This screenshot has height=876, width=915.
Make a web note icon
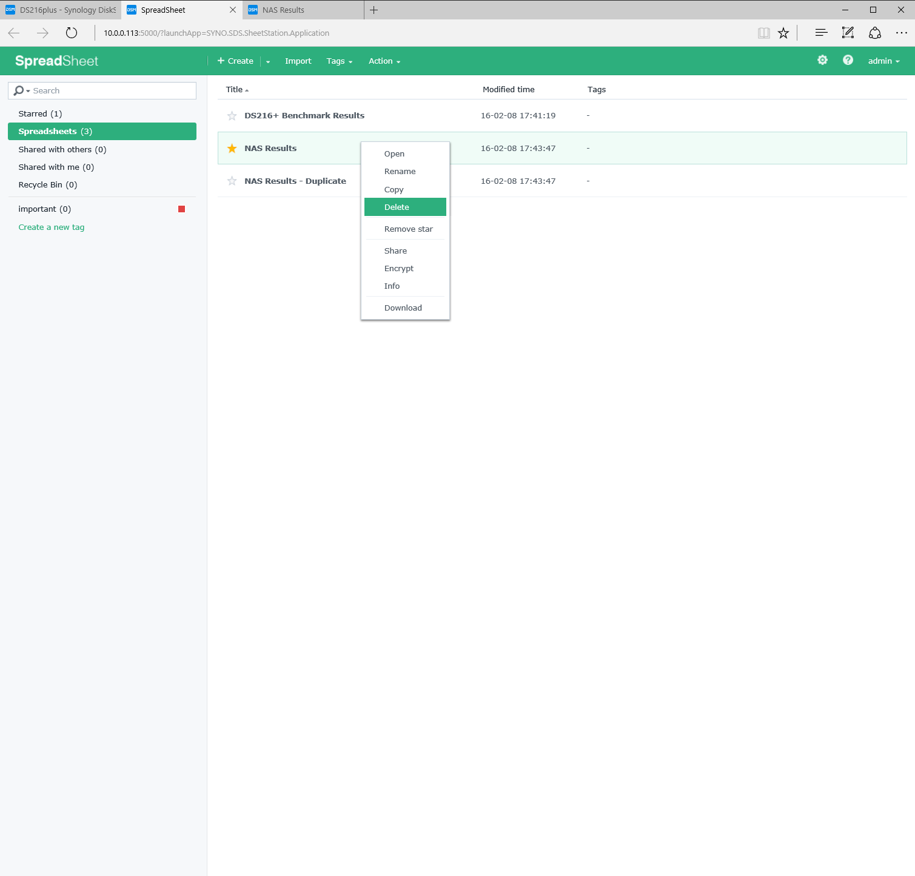(848, 33)
